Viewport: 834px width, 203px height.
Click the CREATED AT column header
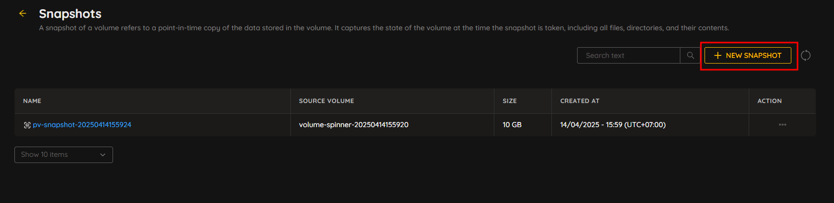[x=580, y=101]
